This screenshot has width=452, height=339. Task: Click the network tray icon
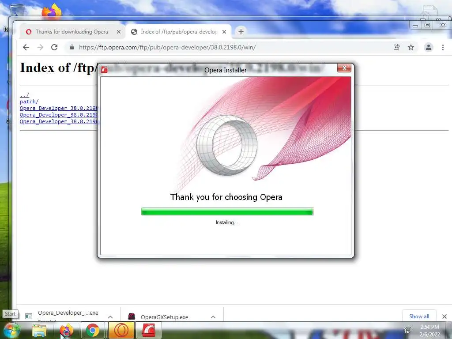(407, 330)
